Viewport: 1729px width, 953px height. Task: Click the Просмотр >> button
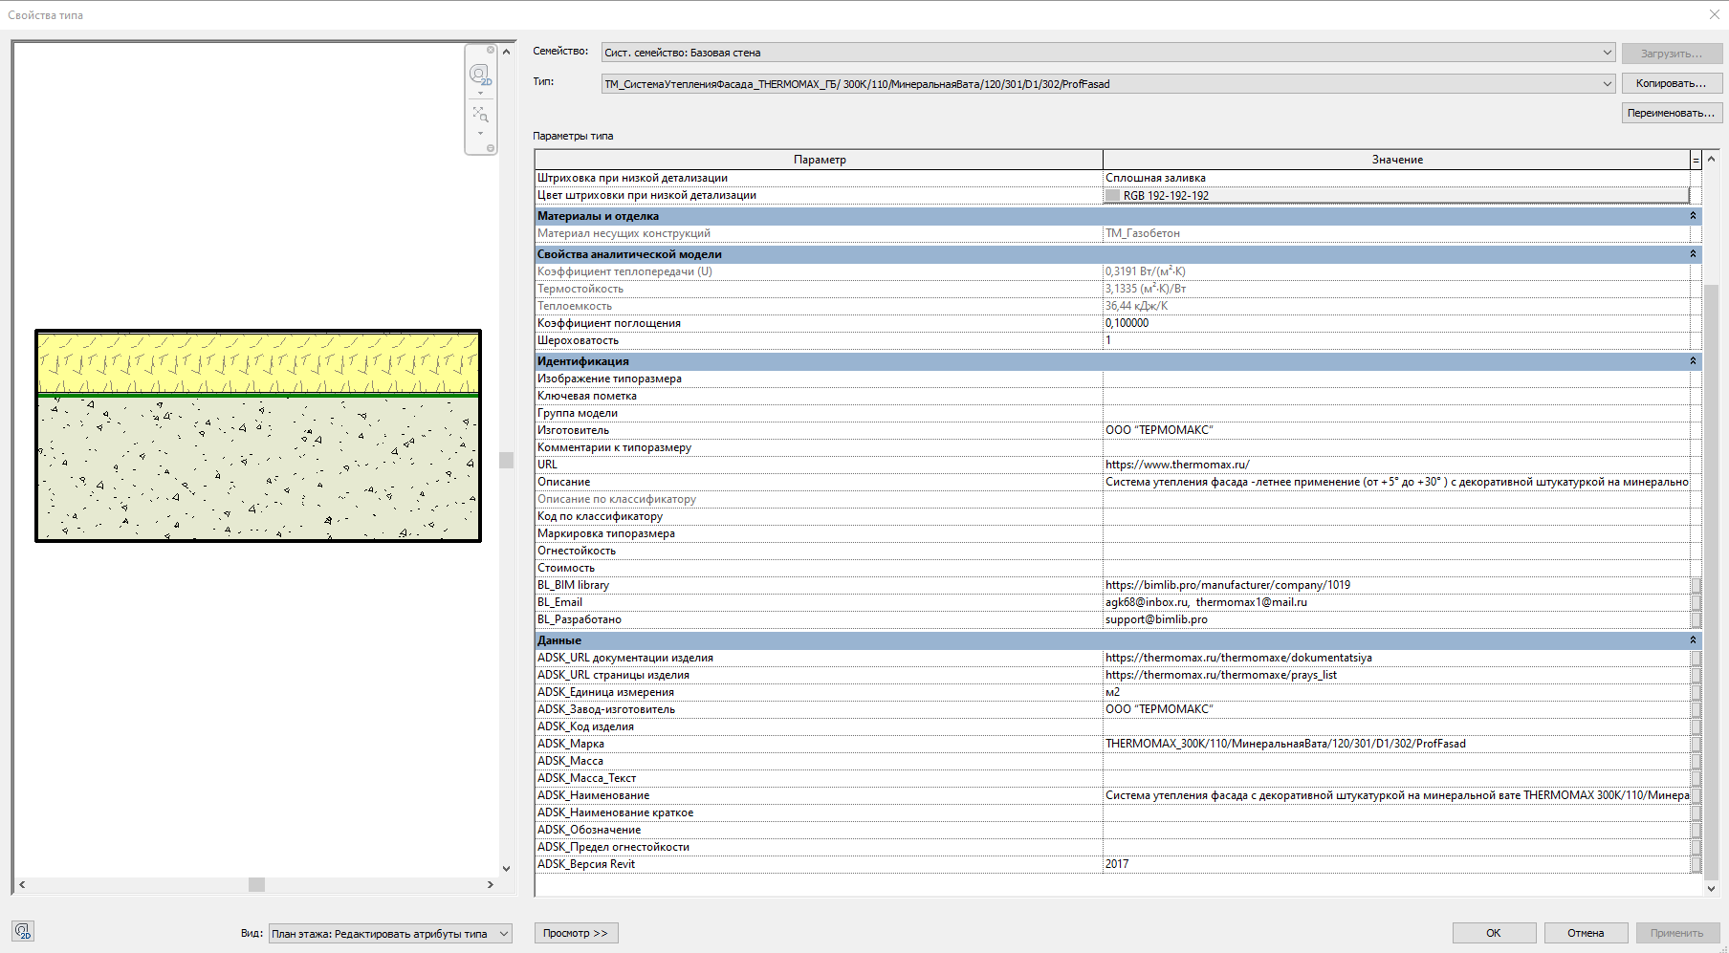pos(576,933)
